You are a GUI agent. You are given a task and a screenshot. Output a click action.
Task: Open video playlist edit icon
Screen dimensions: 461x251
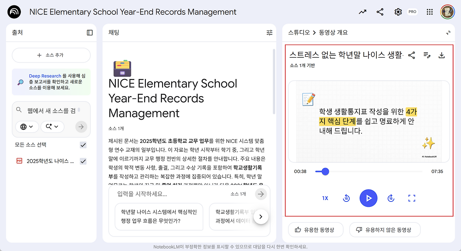click(x=427, y=55)
